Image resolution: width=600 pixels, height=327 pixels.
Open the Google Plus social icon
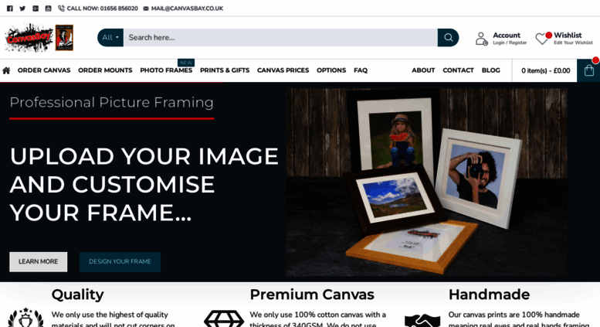click(36, 9)
